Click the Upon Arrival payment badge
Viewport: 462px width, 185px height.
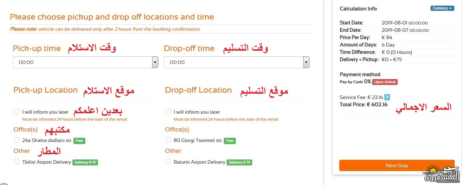click(x=385, y=82)
